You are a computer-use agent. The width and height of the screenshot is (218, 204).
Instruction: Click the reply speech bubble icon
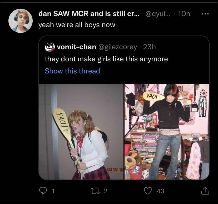click(43, 191)
